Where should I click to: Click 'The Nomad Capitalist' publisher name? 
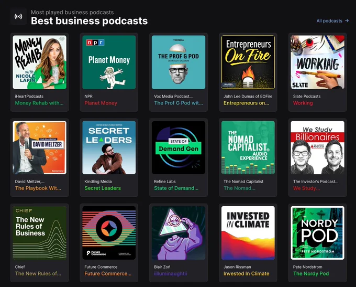coord(243,182)
